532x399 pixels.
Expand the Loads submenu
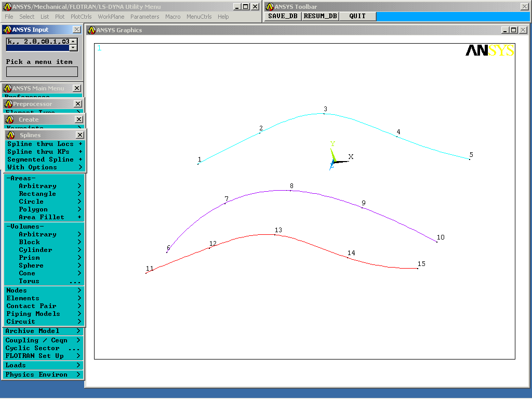(x=43, y=365)
